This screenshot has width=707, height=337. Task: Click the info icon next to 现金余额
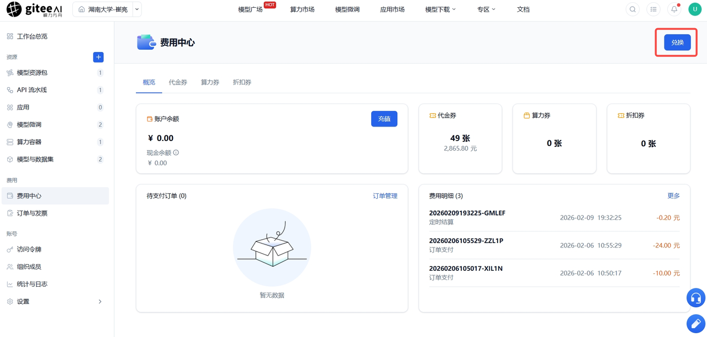pos(176,152)
